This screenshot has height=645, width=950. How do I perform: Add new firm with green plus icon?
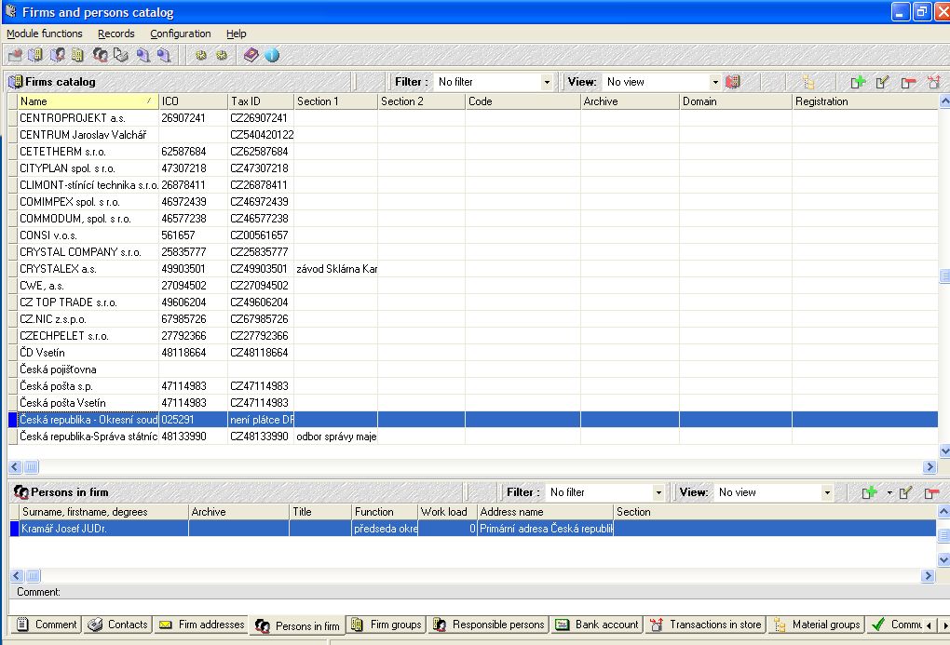pyautogui.click(x=858, y=82)
